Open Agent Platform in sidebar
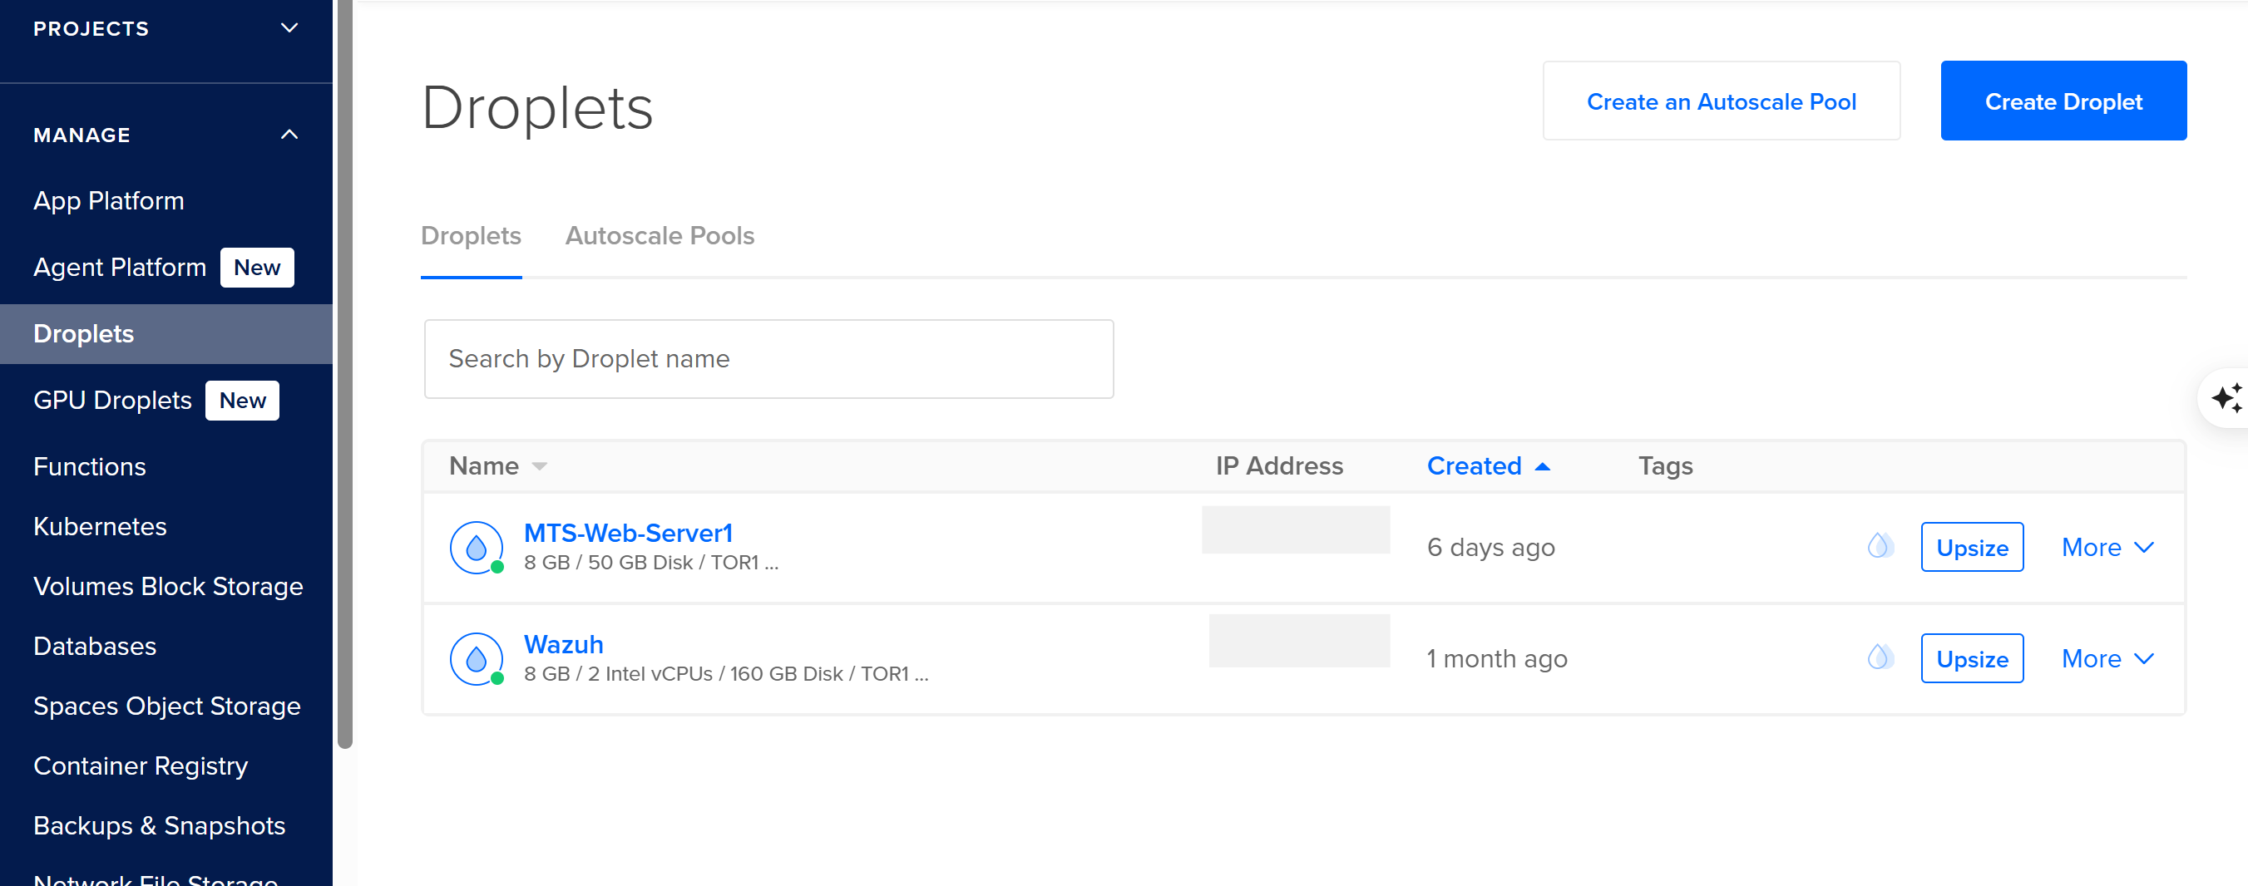This screenshot has width=2248, height=886. click(120, 267)
